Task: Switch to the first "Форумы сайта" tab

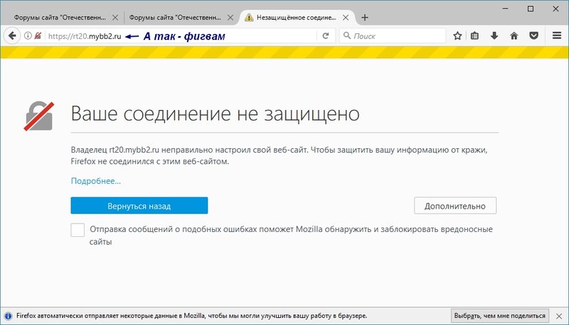Action: point(65,17)
